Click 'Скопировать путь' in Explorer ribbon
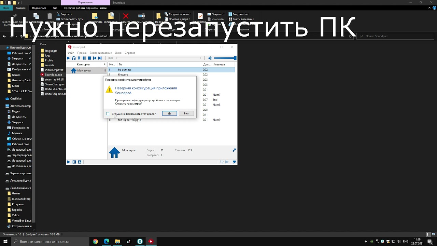 70,19
